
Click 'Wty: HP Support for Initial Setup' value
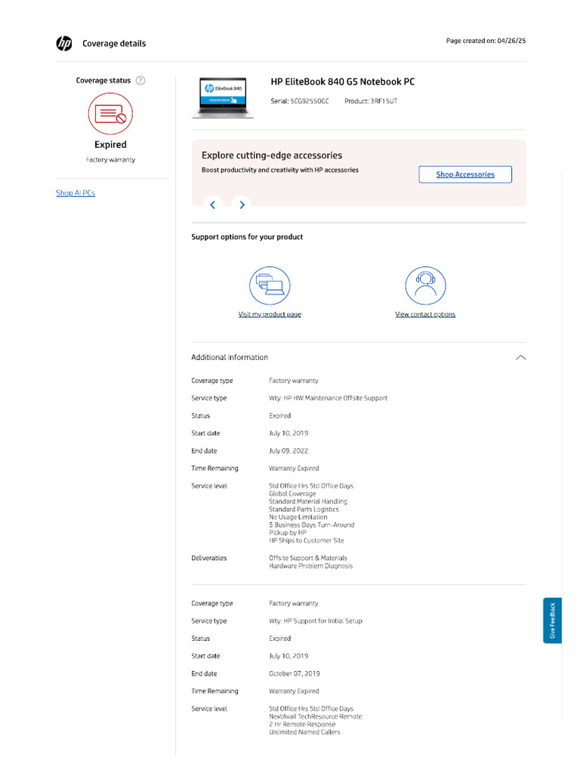316,621
